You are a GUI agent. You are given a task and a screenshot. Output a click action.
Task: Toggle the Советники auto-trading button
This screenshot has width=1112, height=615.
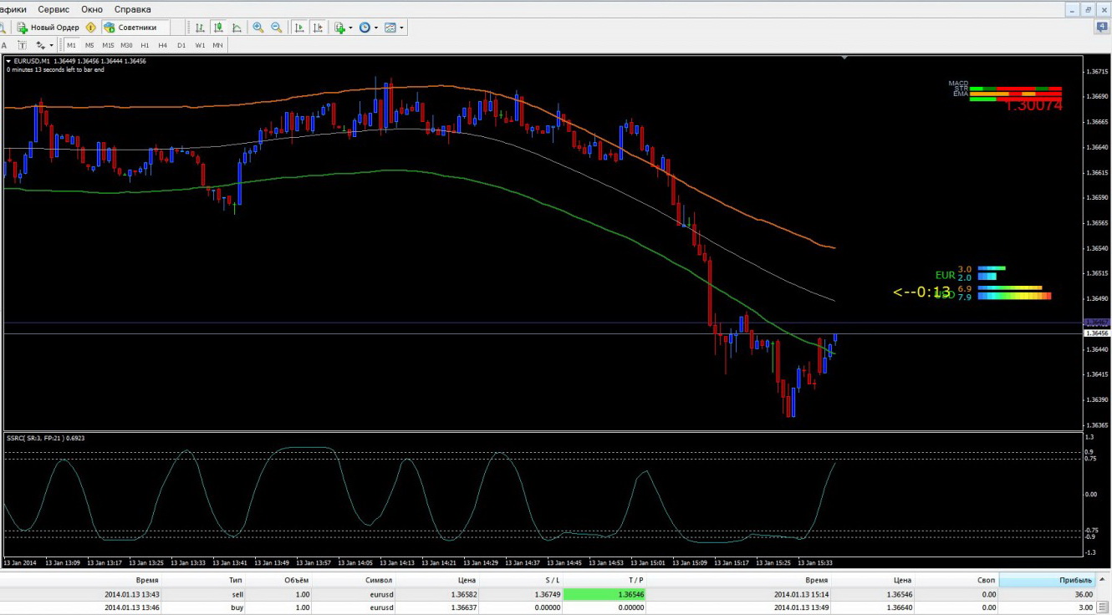[136, 28]
